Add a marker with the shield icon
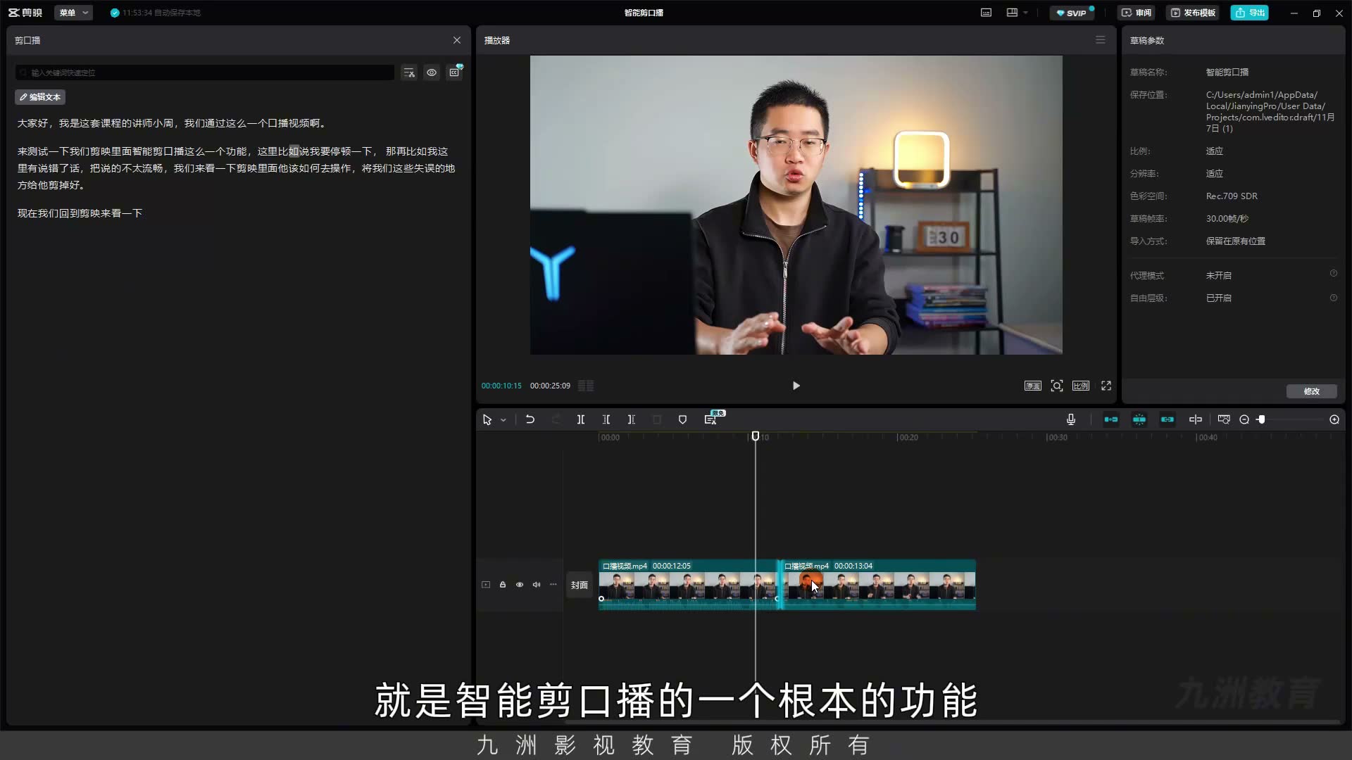Screen dimensions: 1352x760 [682, 419]
